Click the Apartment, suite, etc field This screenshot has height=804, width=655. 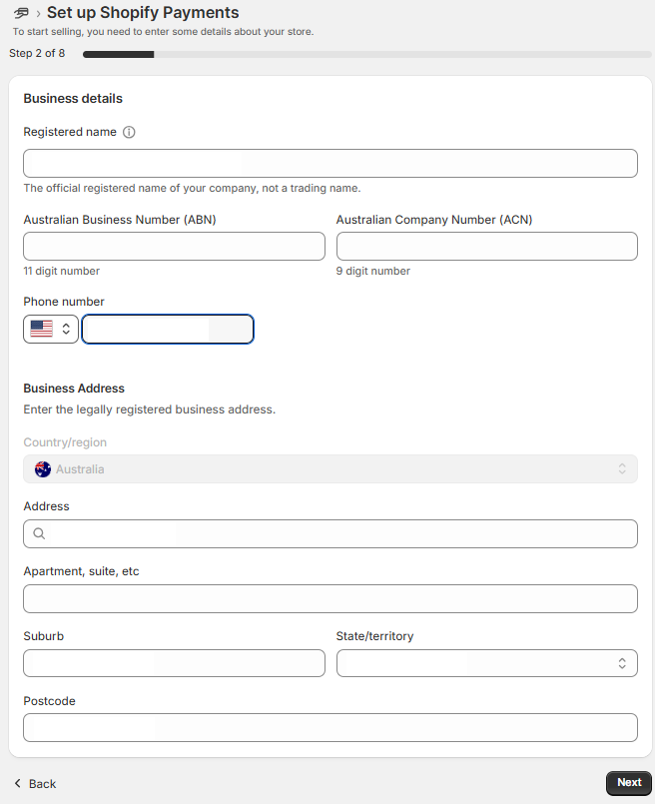click(330, 598)
